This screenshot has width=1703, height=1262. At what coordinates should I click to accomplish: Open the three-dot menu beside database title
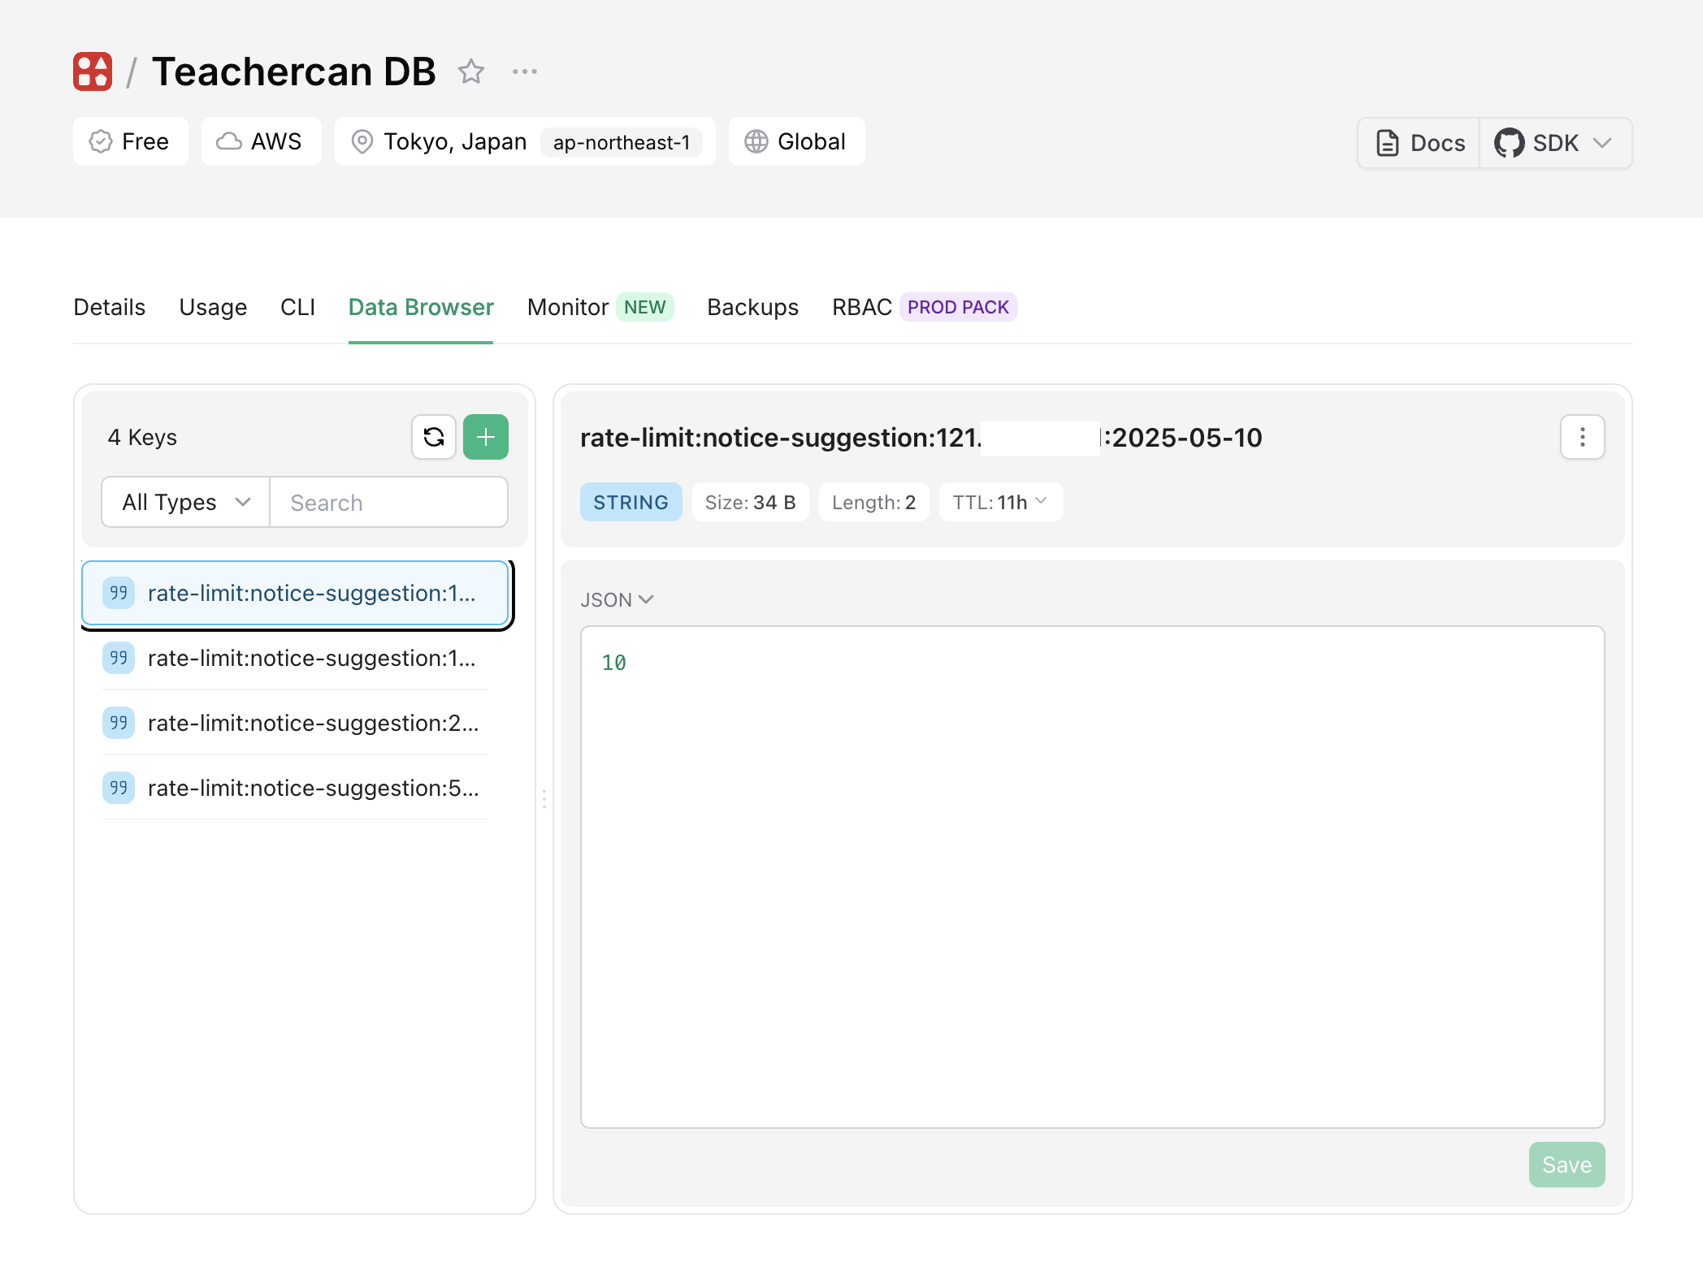point(525,71)
